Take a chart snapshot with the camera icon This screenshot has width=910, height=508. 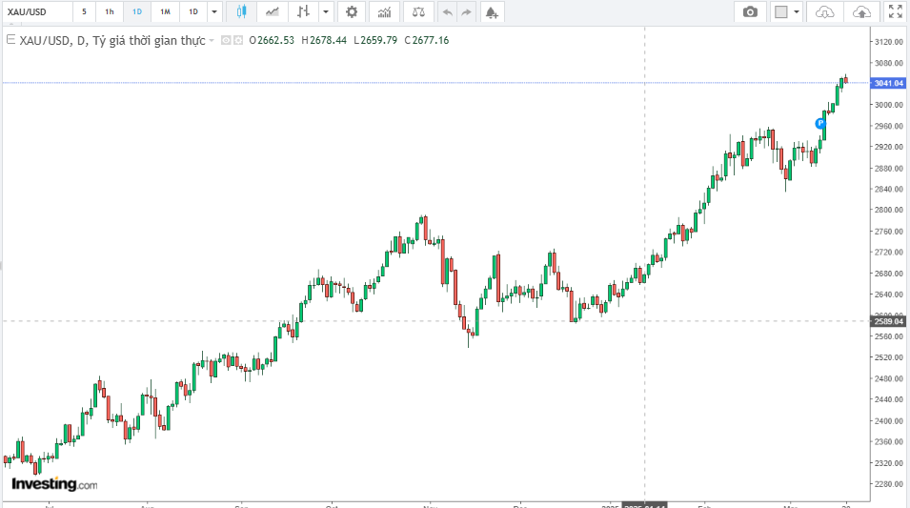coord(750,12)
